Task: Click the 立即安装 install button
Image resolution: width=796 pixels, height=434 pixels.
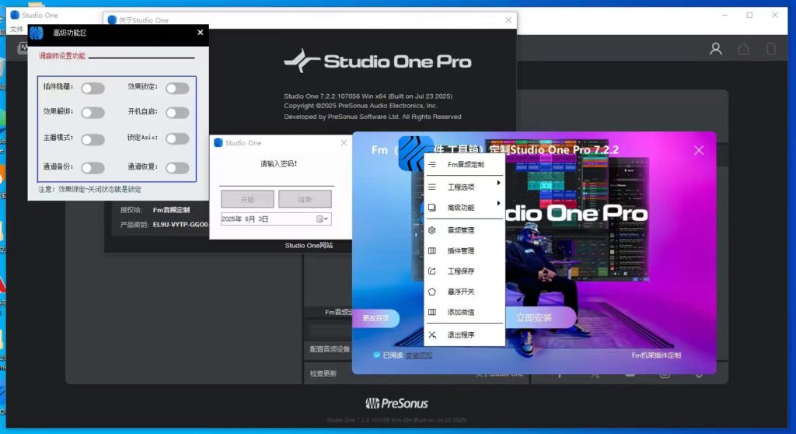Action: [x=533, y=318]
